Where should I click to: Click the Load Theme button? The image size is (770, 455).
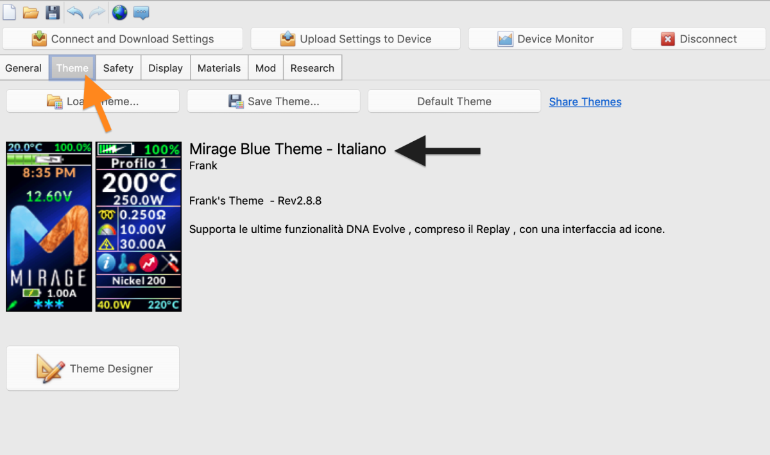pos(93,101)
